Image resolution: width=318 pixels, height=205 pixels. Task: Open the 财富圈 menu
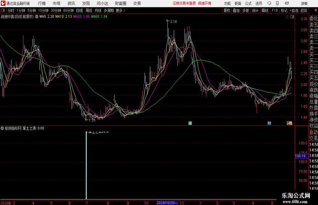click(120, 3)
